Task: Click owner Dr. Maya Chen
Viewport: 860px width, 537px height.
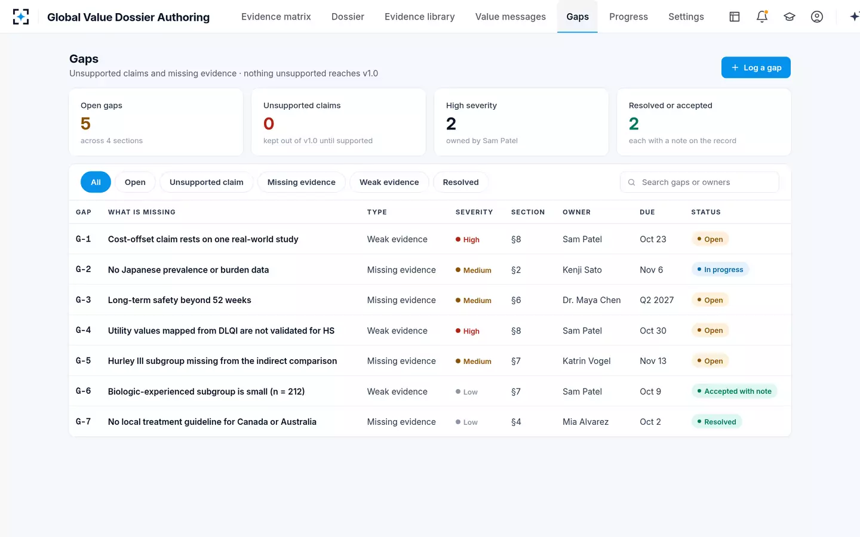Action: [592, 300]
